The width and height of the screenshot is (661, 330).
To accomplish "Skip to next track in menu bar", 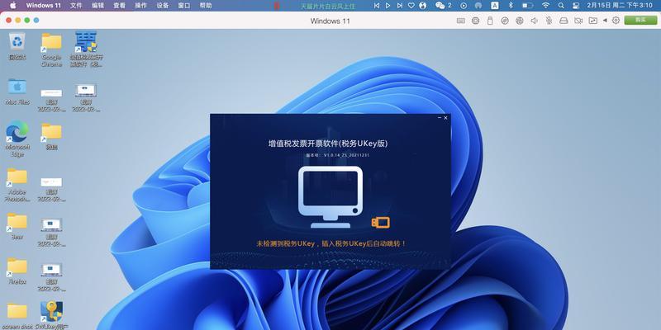I will tap(400, 6).
